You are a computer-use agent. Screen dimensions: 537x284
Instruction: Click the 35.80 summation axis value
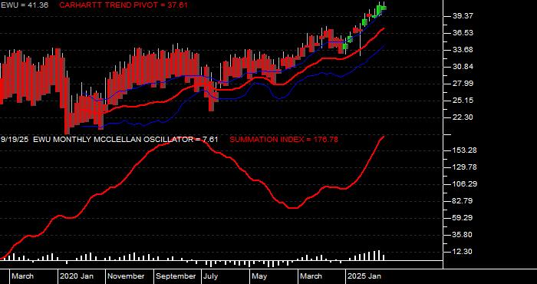coord(462,235)
